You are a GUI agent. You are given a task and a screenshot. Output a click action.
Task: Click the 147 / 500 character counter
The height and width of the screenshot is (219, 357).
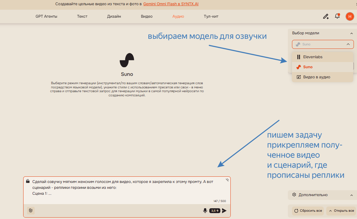(x=220, y=201)
